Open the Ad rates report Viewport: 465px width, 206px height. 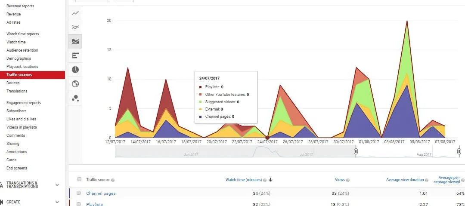tap(13, 22)
